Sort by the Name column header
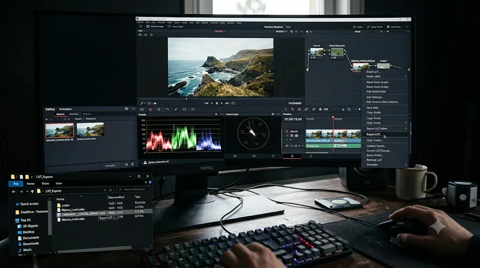 tap(60, 199)
